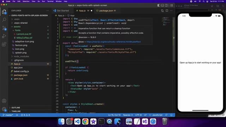Click the Ln 15, Col 13 cursor position

(x=114, y=115)
